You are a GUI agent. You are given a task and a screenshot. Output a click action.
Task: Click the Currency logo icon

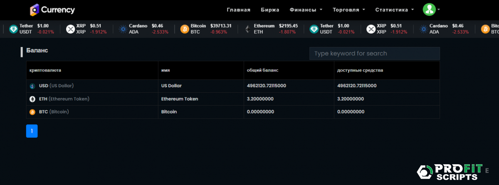click(x=34, y=10)
